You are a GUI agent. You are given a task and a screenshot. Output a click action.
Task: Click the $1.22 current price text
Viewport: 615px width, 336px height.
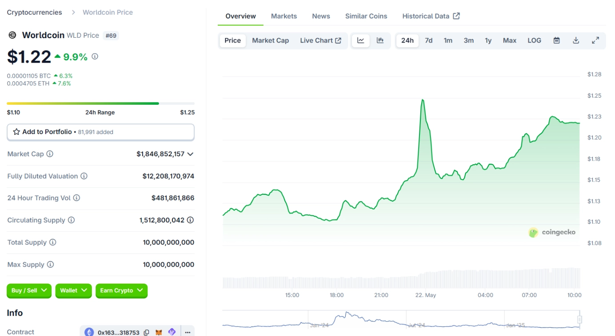click(29, 57)
